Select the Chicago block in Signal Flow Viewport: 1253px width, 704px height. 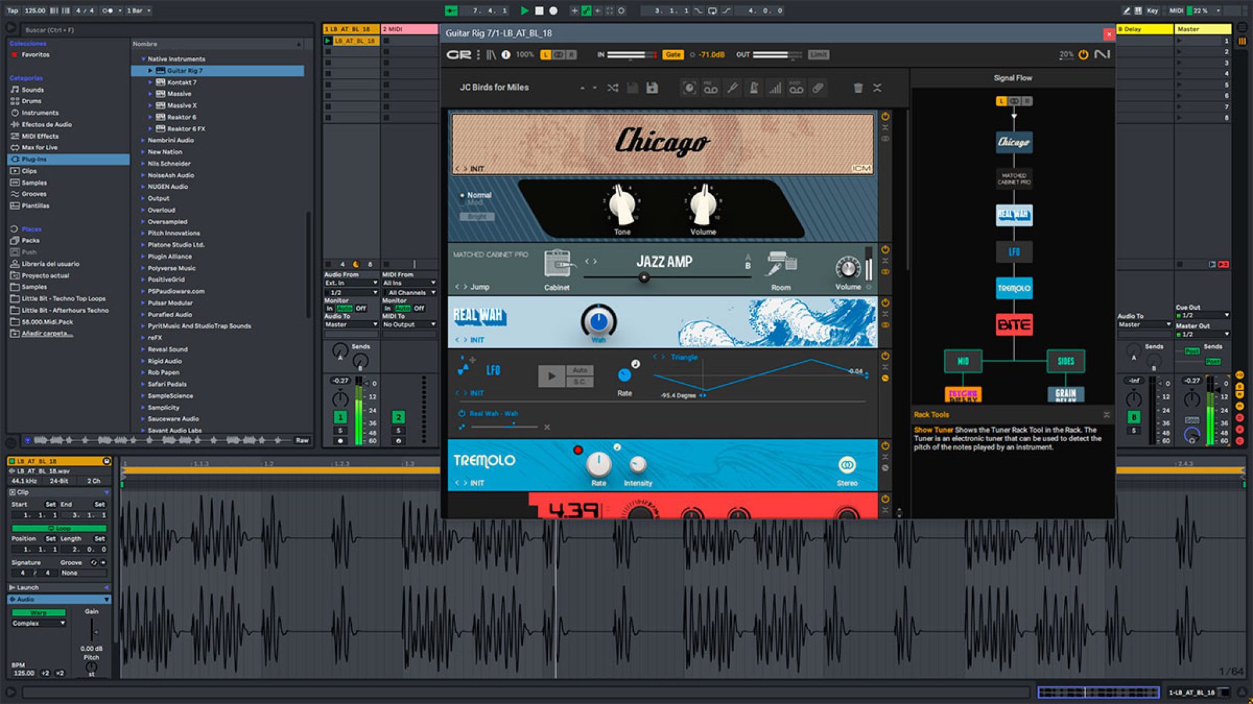[x=1014, y=142]
